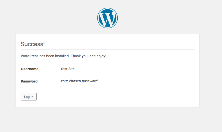Click the word enjoy in the message

(101, 56)
